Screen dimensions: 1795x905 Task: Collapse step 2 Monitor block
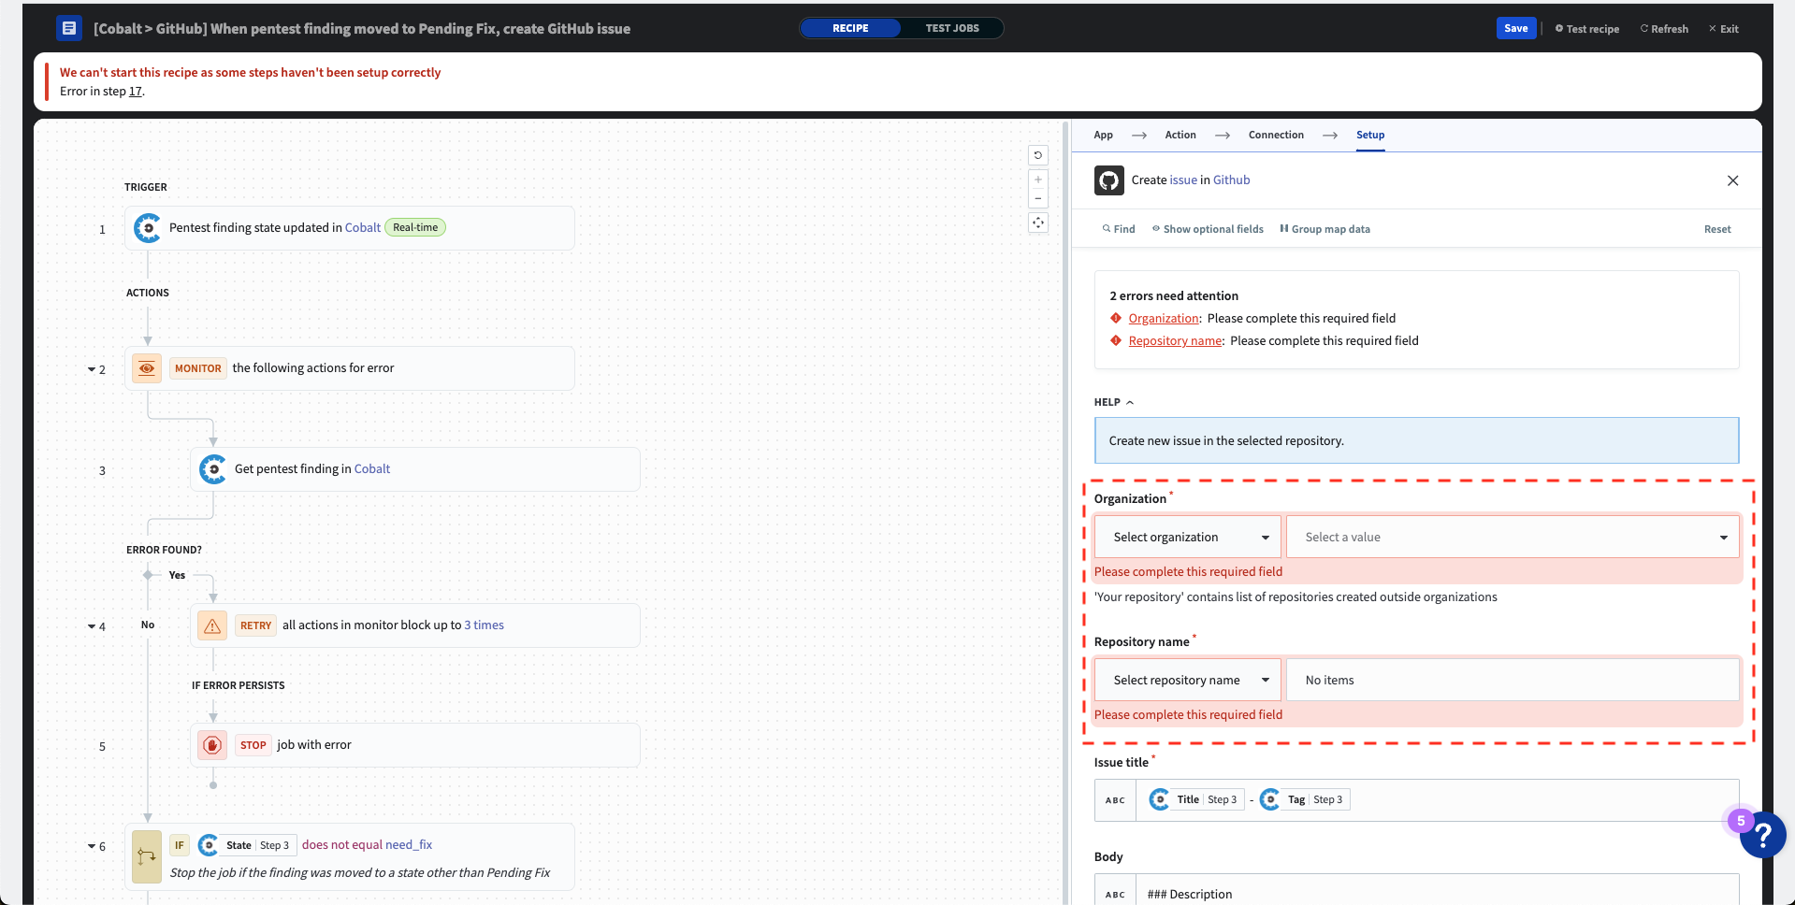point(92,369)
